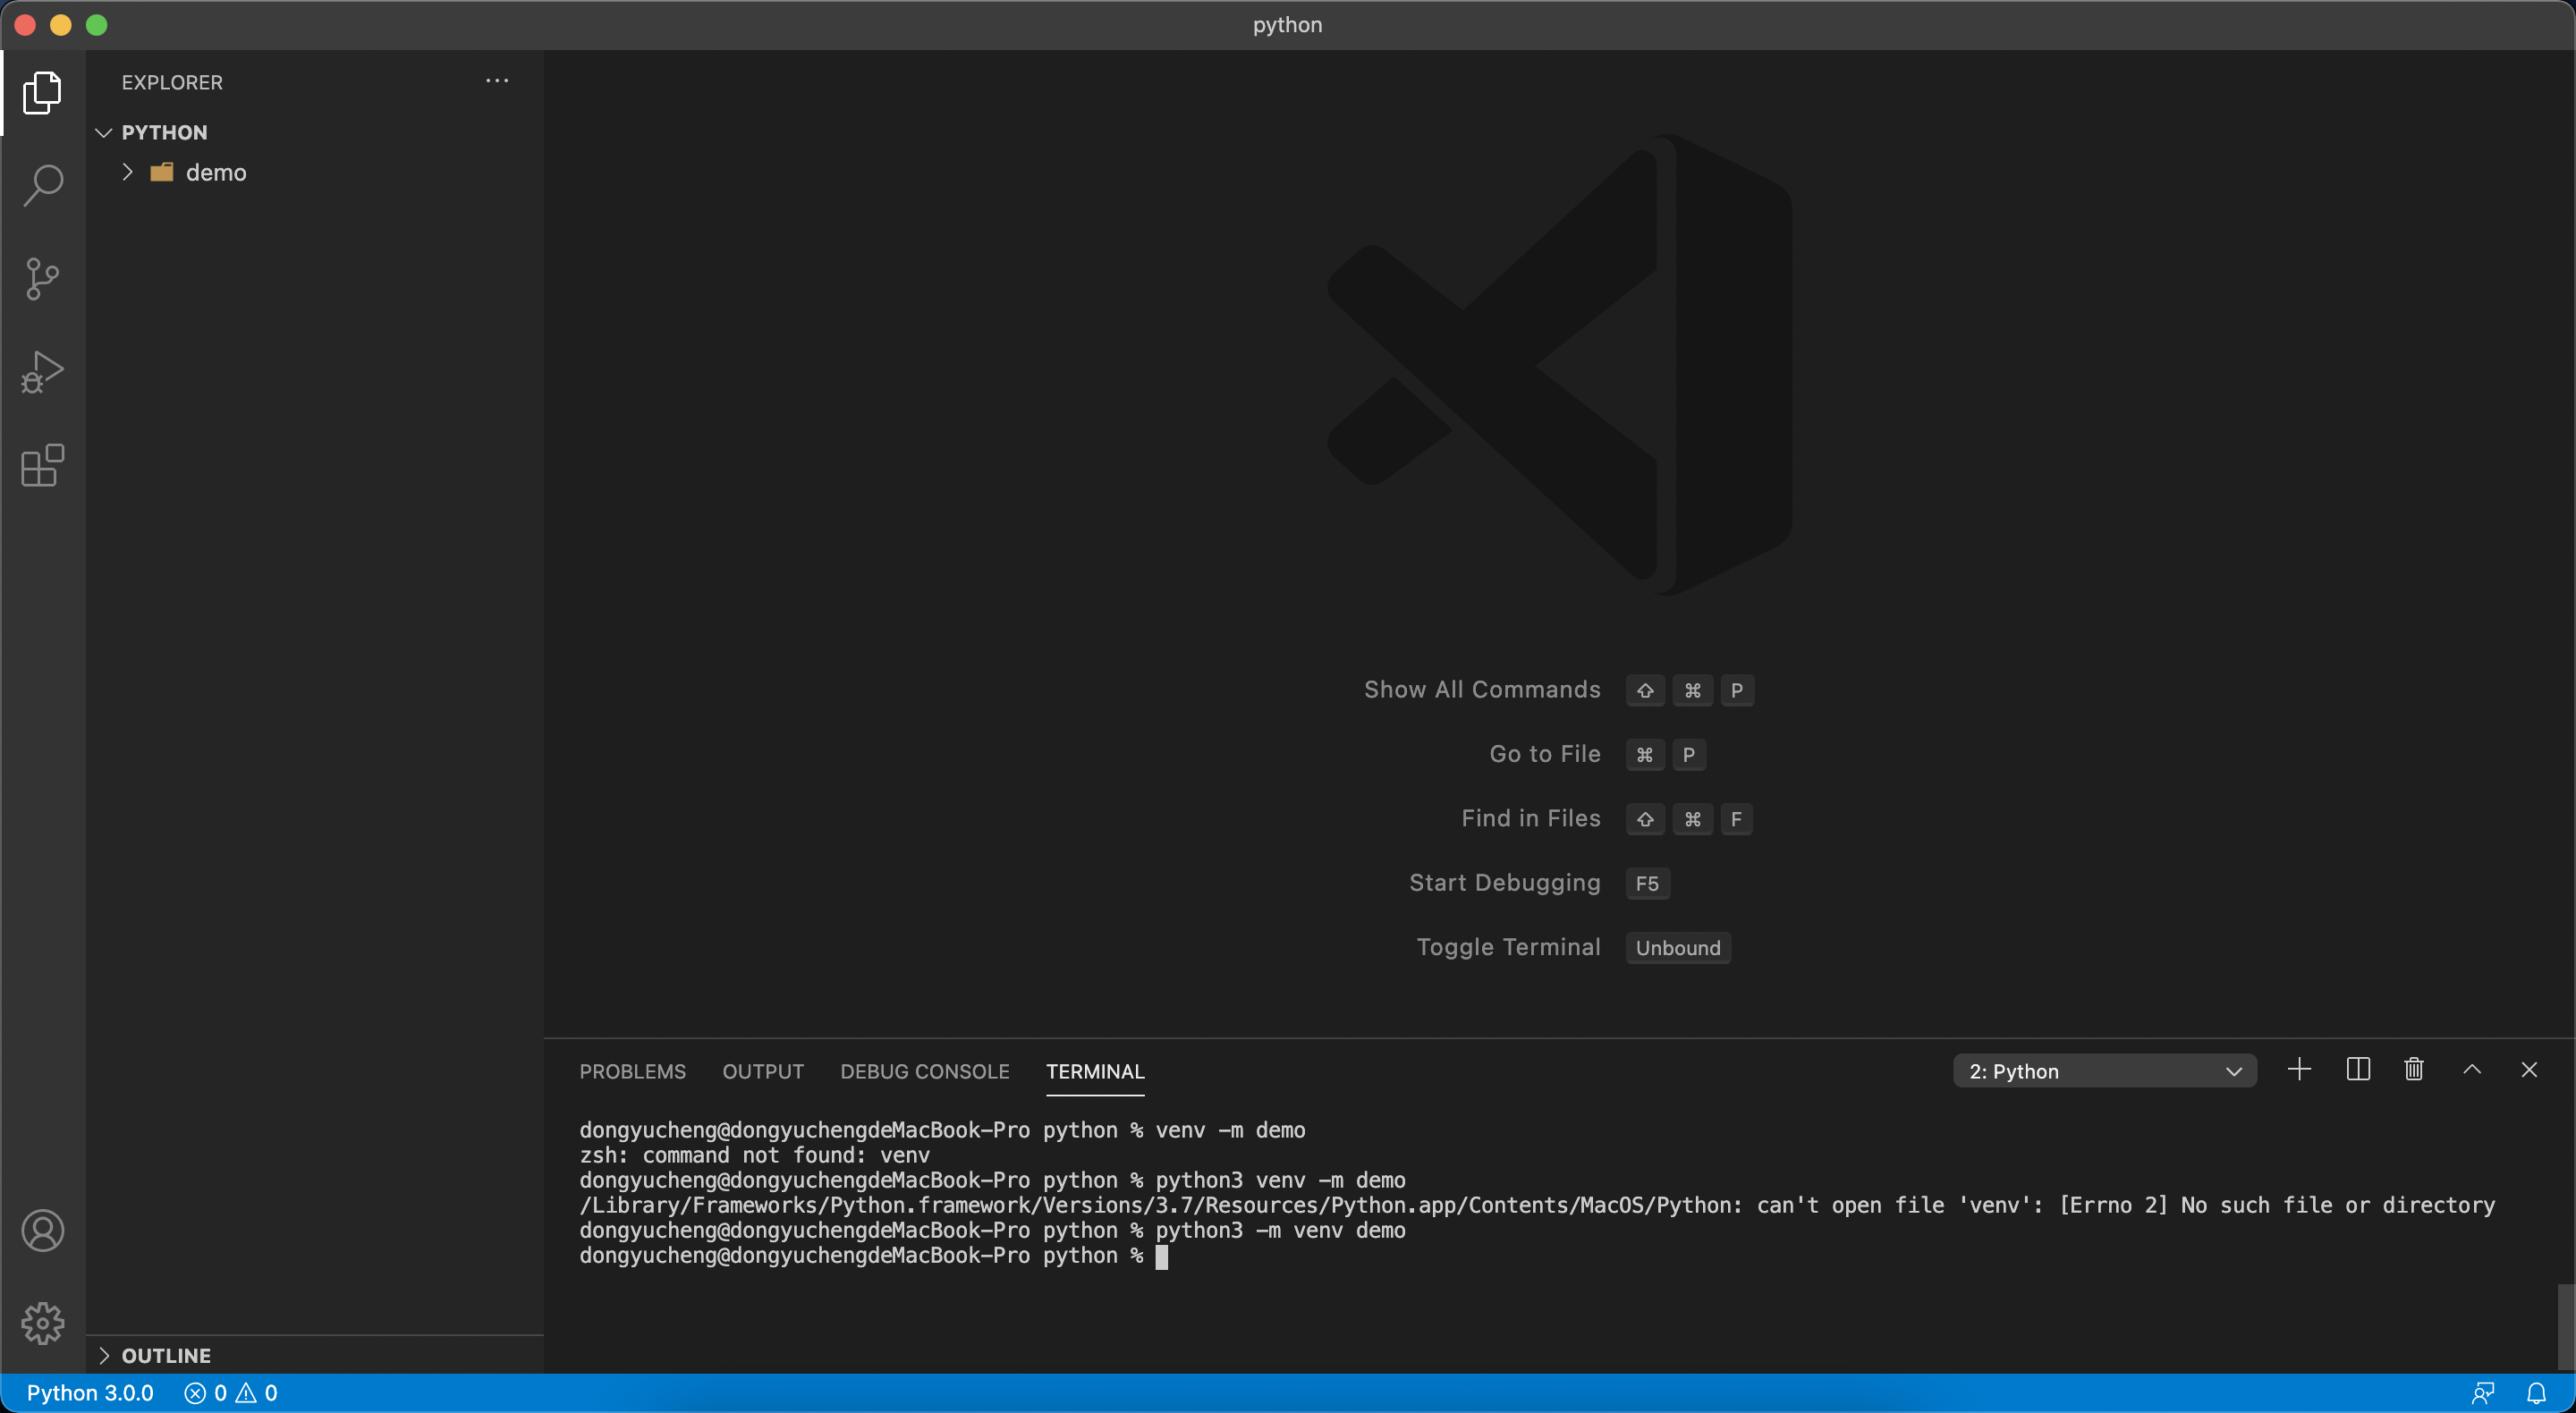Click the feedback icon in the status bar
This screenshot has height=1413, width=2576.
click(x=2483, y=1393)
